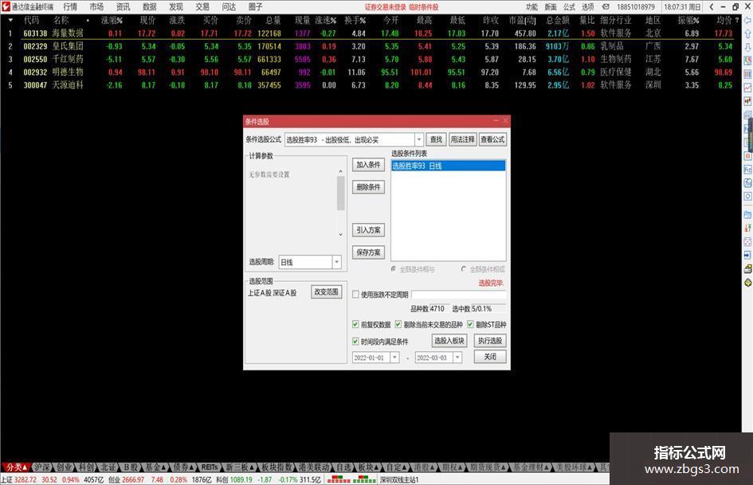Toggle 剔除当前未交易的品种 checkbox
753x485 pixels.
(398, 325)
